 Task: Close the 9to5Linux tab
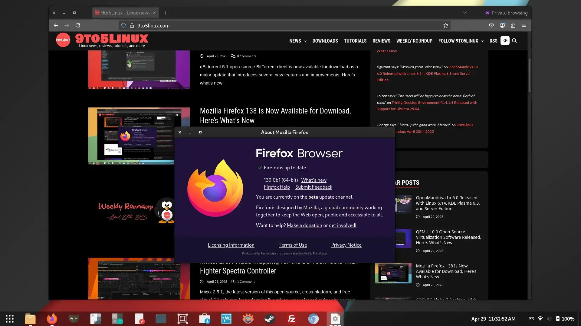click(154, 13)
